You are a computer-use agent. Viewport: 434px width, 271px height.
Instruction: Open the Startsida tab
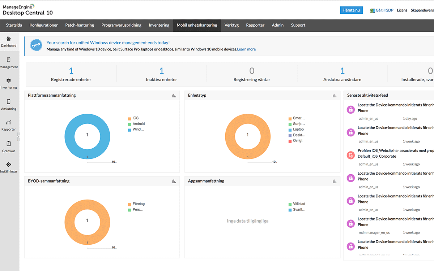coord(14,25)
